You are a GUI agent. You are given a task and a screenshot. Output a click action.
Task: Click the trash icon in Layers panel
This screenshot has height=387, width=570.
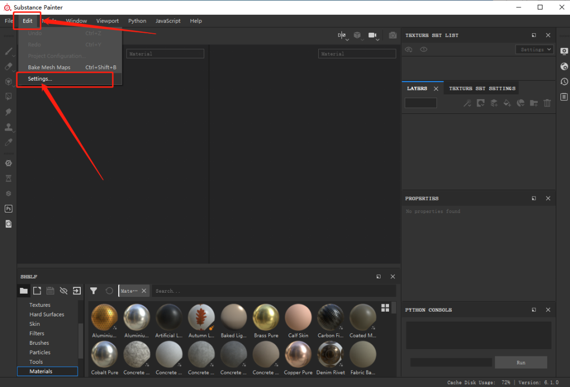click(547, 103)
